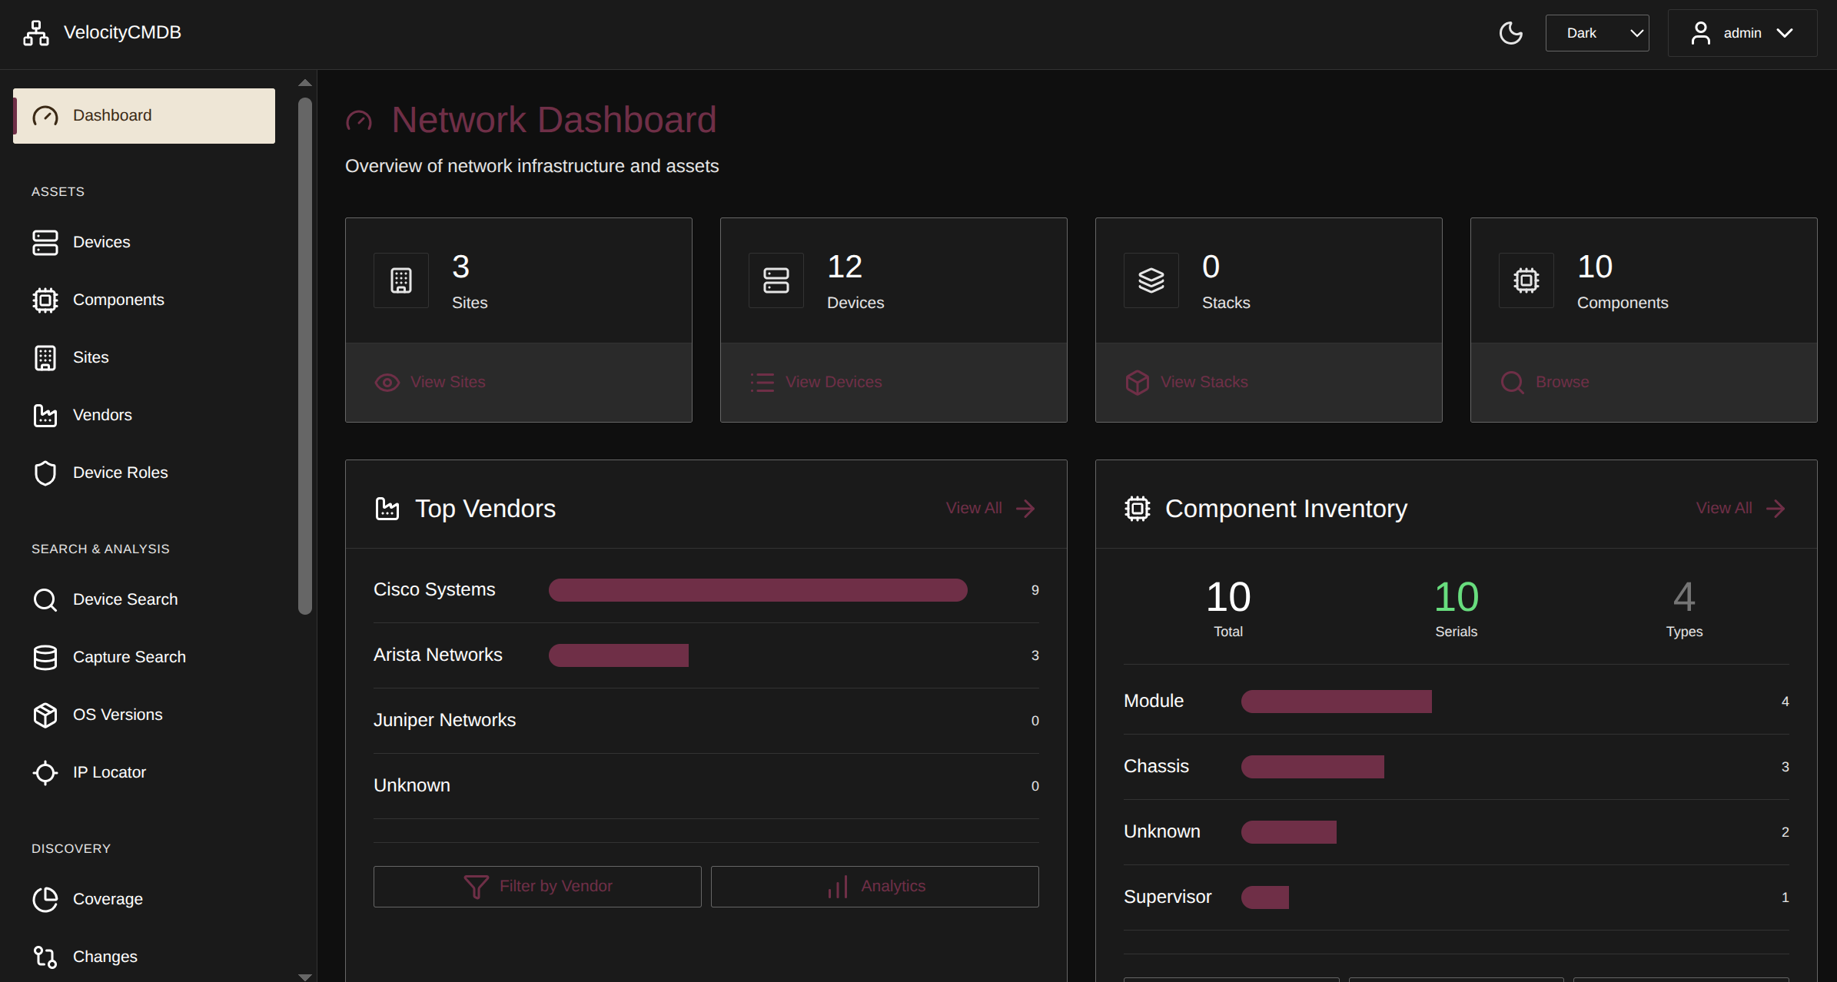Open the View Devices link

(x=816, y=382)
